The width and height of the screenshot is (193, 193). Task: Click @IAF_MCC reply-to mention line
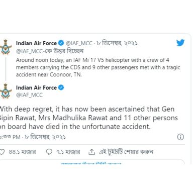coord(50,51)
